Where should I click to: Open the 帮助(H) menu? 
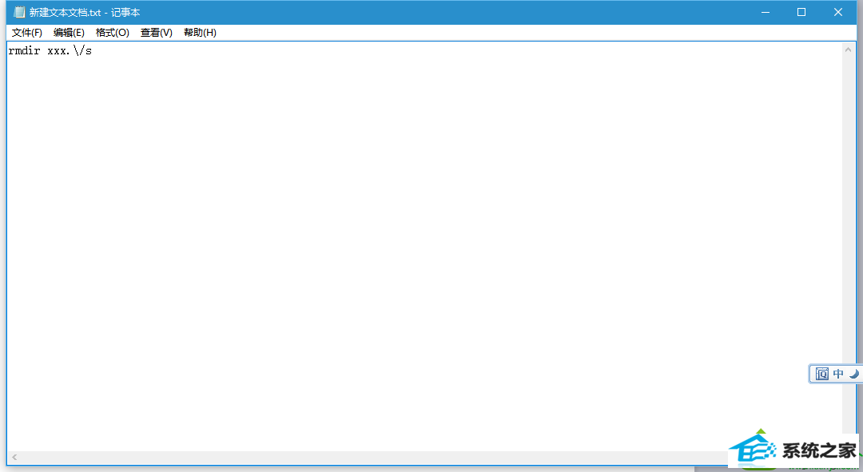click(200, 33)
